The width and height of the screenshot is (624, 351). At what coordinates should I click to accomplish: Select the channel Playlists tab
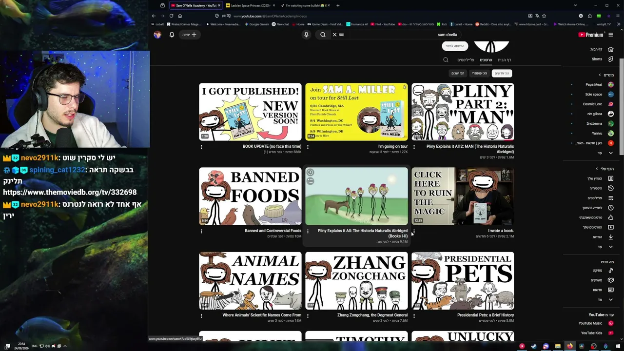pyautogui.click(x=466, y=60)
